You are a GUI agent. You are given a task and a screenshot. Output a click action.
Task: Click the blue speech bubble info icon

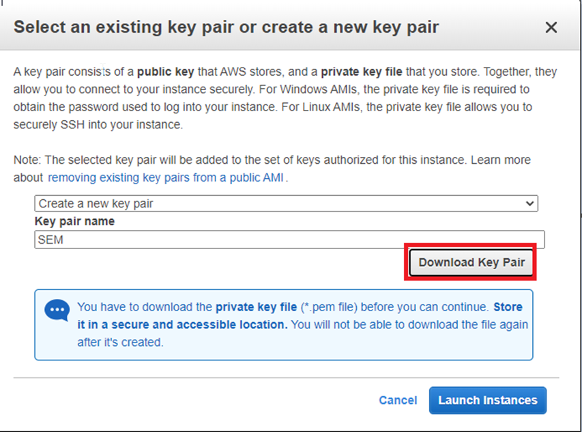57,311
